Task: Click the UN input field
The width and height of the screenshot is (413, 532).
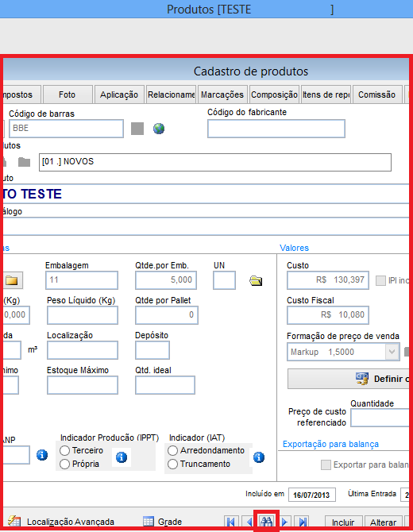Action: 224,280
